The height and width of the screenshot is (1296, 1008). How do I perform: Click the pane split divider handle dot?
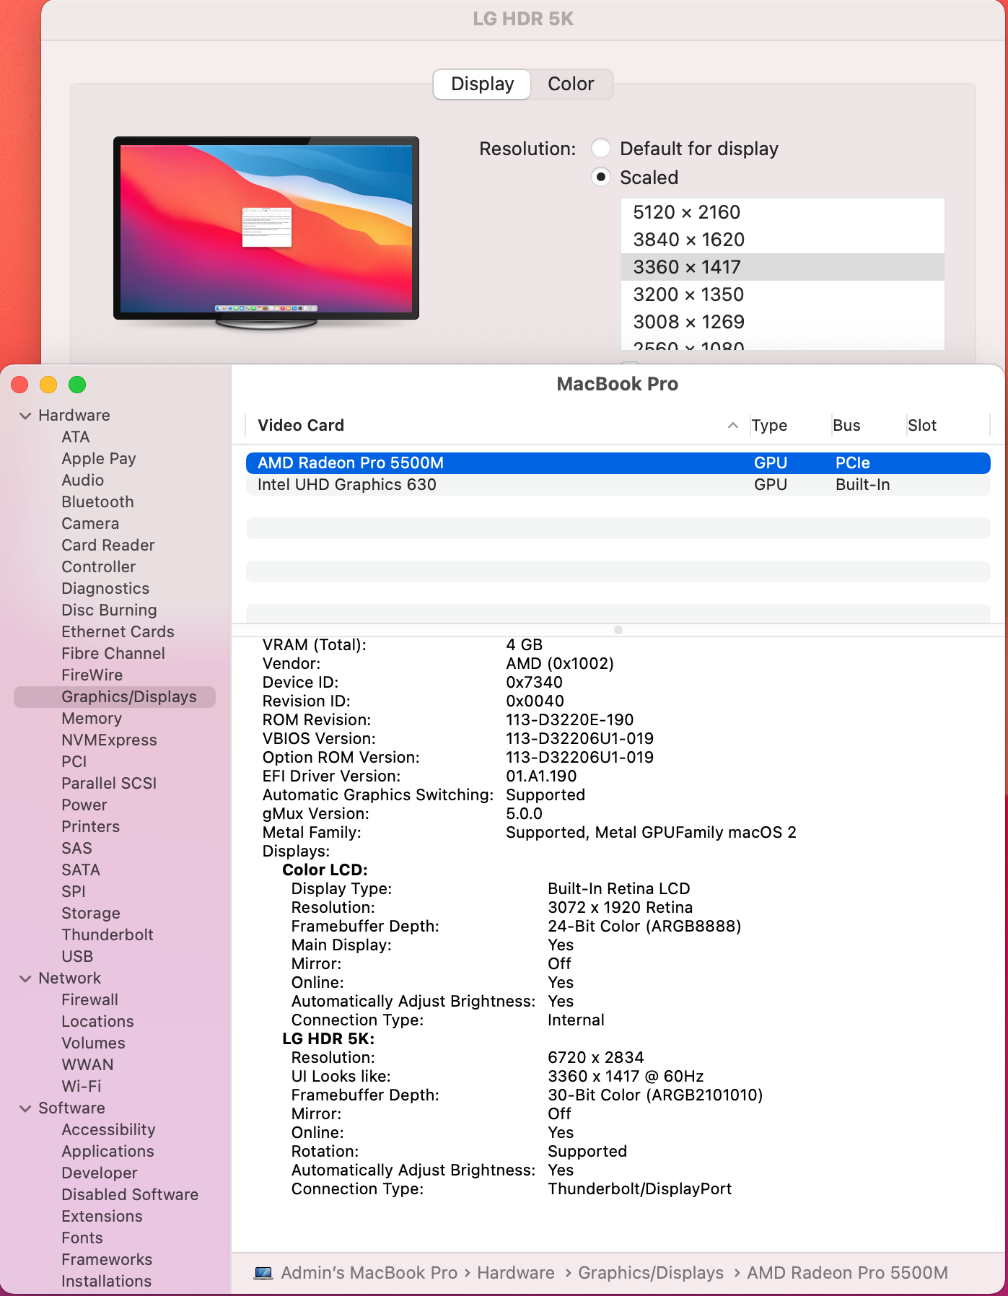coord(618,630)
